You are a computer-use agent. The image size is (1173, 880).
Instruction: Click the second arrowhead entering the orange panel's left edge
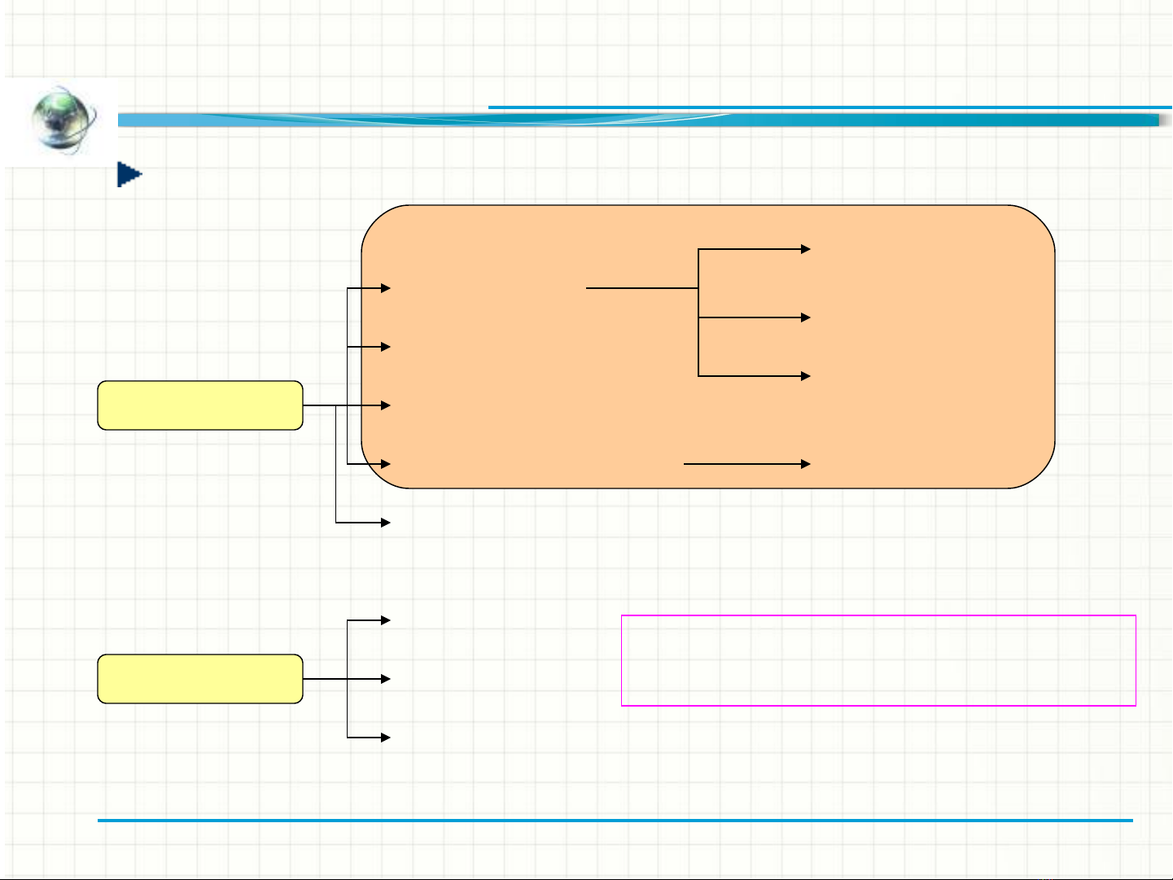tap(385, 347)
